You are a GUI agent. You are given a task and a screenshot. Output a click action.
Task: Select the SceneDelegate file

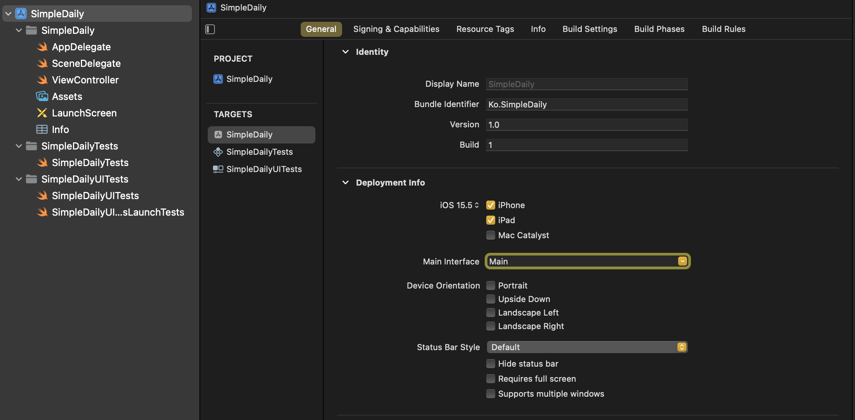(x=86, y=63)
